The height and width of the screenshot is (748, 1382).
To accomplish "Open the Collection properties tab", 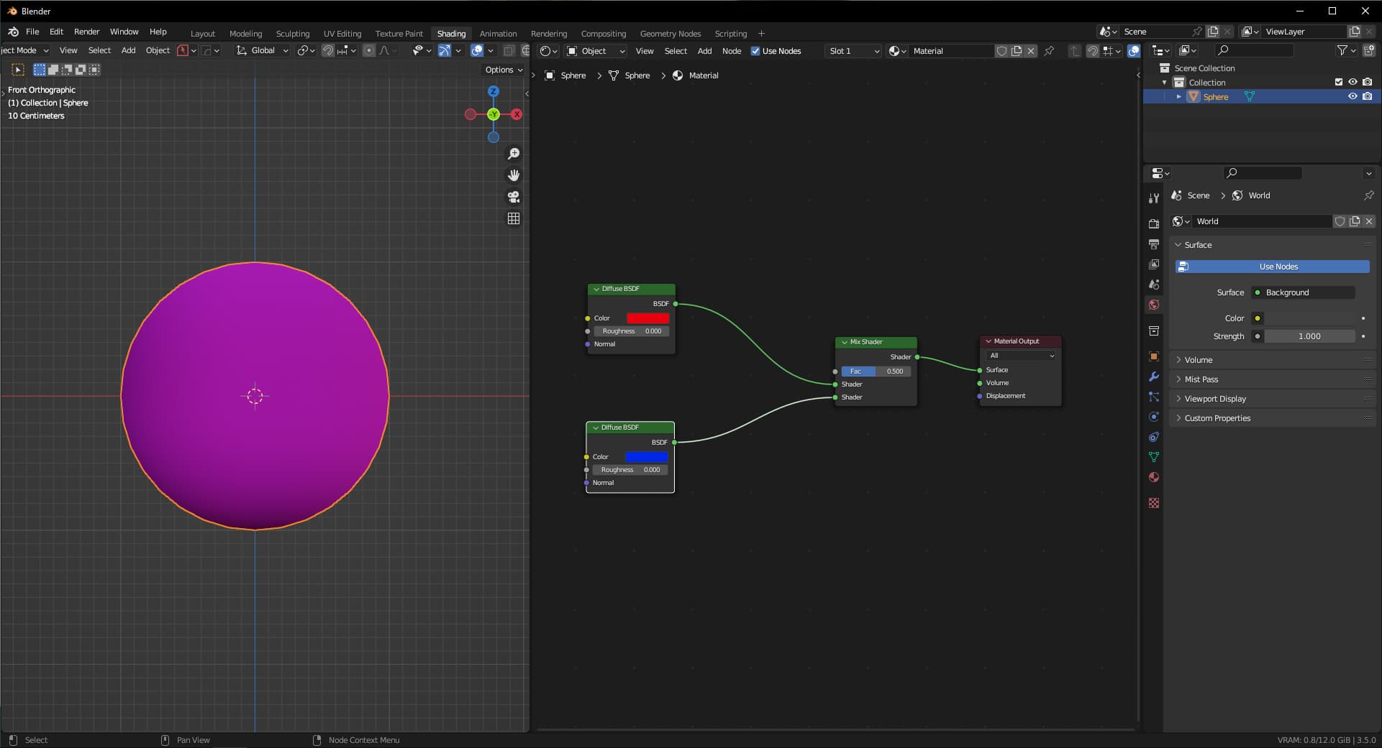I will tap(1154, 331).
